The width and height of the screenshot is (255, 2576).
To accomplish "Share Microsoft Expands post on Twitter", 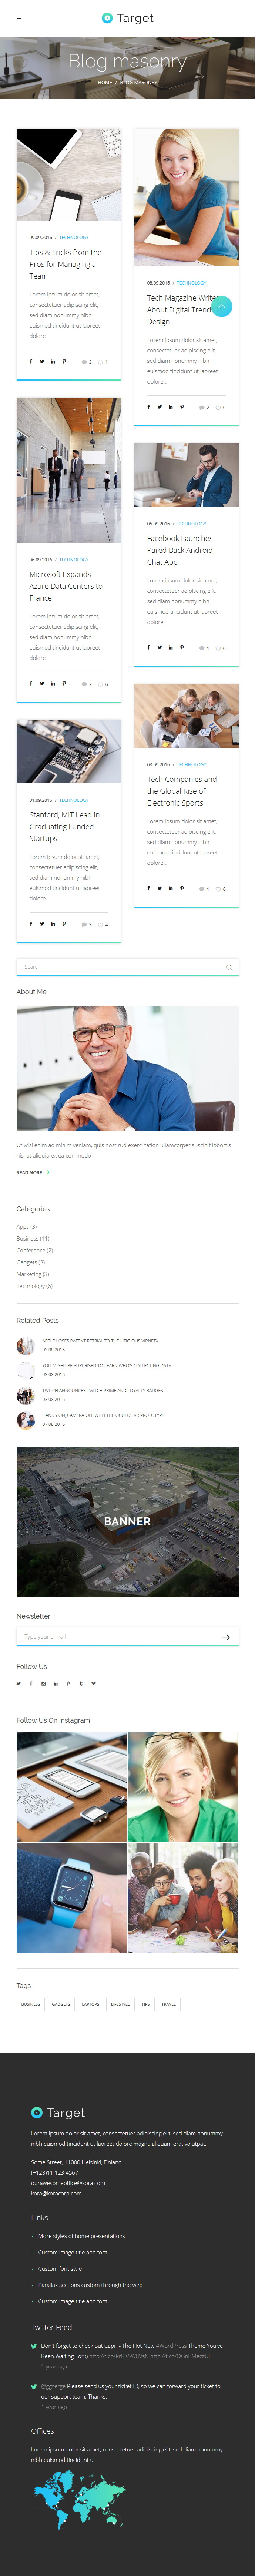I will coord(42,684).
